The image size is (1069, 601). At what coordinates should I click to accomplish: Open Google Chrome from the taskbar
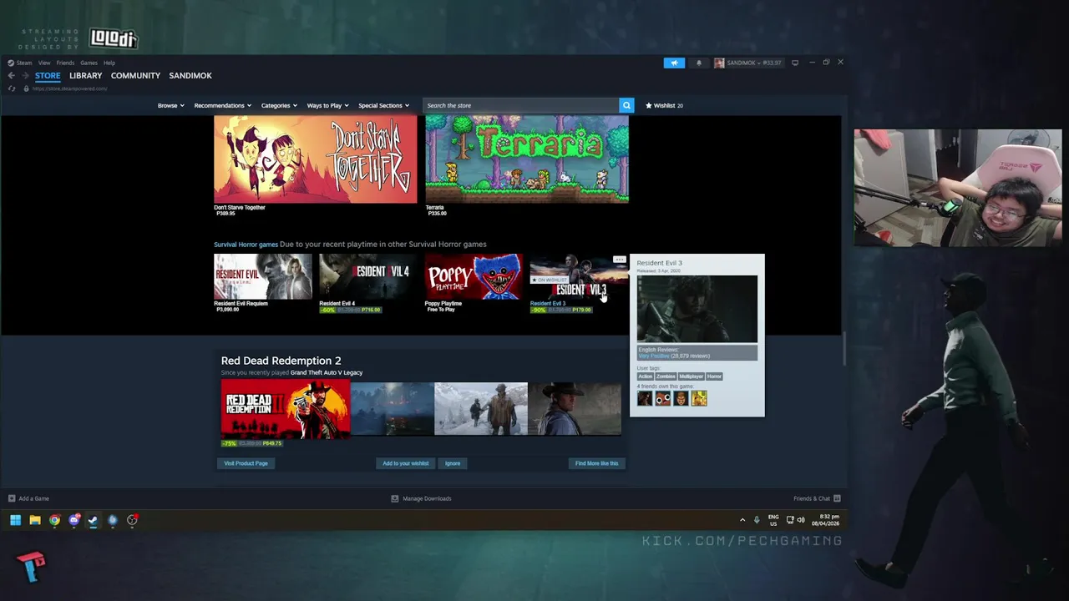(x=54, y=520)
